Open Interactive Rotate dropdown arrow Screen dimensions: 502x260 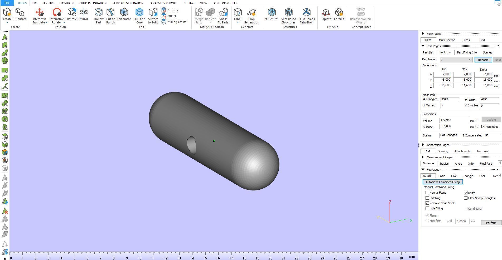point(64,23)
